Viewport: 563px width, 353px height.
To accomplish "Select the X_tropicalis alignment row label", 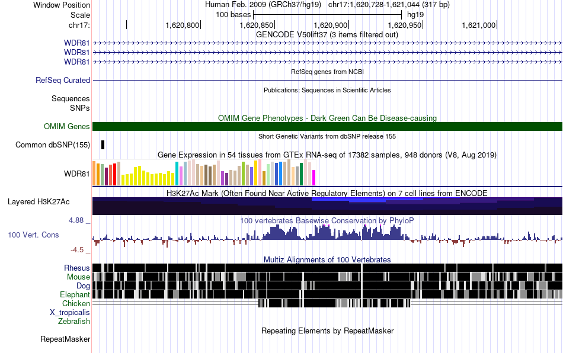I will click(70, 313).
